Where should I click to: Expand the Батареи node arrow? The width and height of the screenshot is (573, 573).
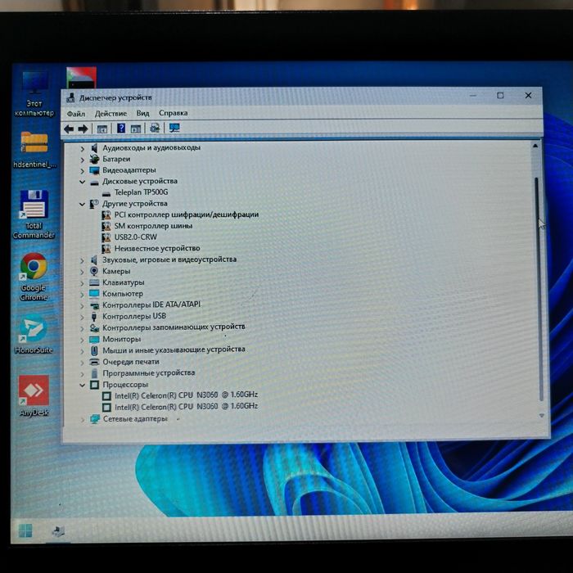click(82, 160)
